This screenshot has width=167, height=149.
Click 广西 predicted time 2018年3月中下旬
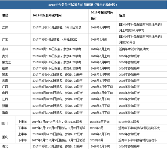point(102,87)
